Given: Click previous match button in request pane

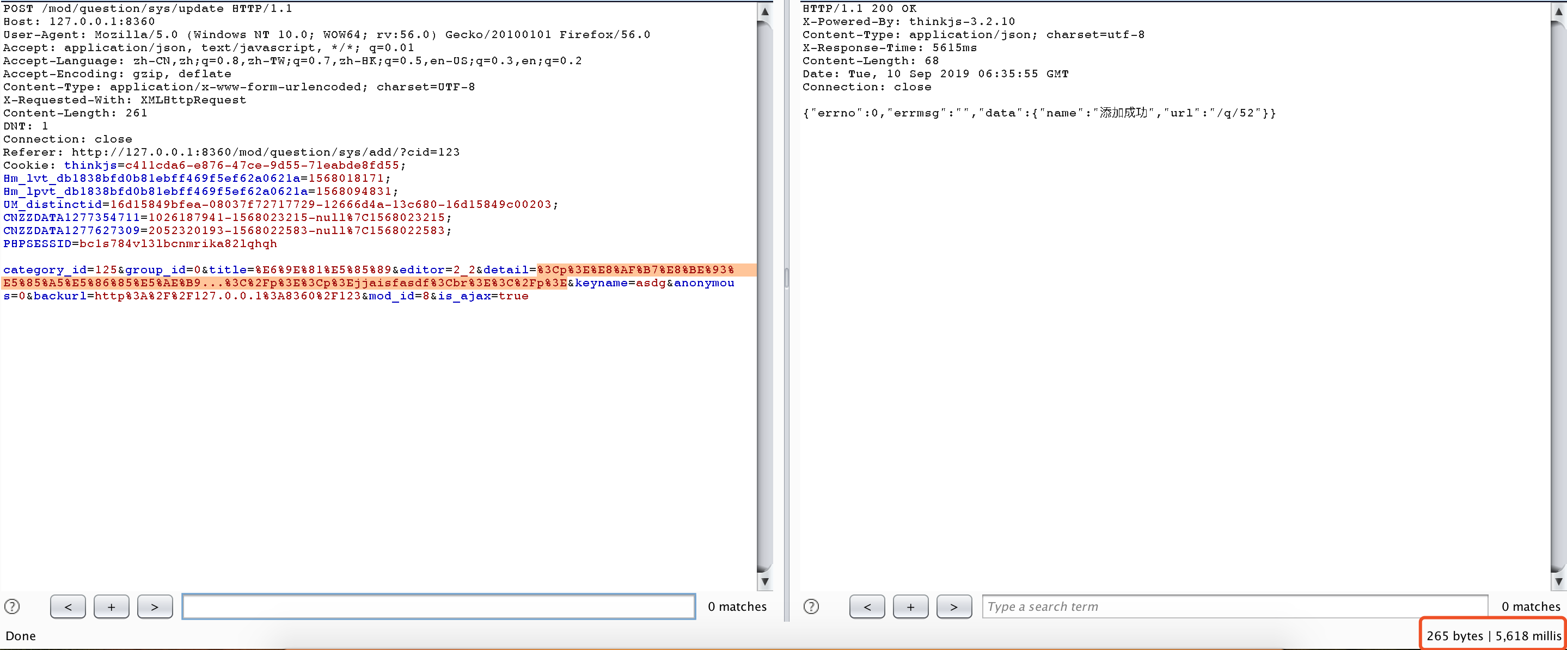Looking at the screenshot, I should tap(68, 606).
